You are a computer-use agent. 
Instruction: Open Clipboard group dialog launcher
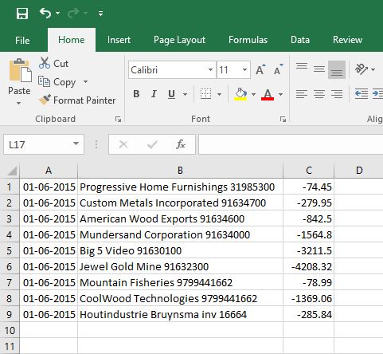coord(118,120)
